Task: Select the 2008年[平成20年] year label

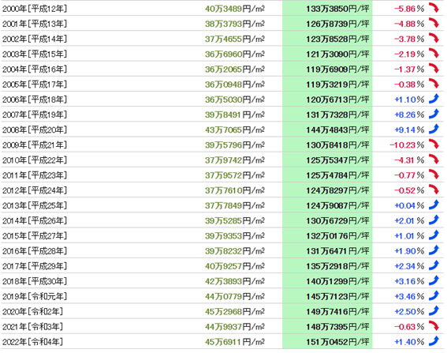Action: coord(35,130)
